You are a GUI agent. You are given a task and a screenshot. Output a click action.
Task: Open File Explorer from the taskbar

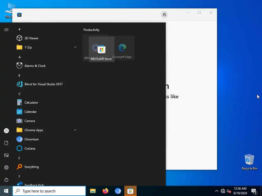93,191
